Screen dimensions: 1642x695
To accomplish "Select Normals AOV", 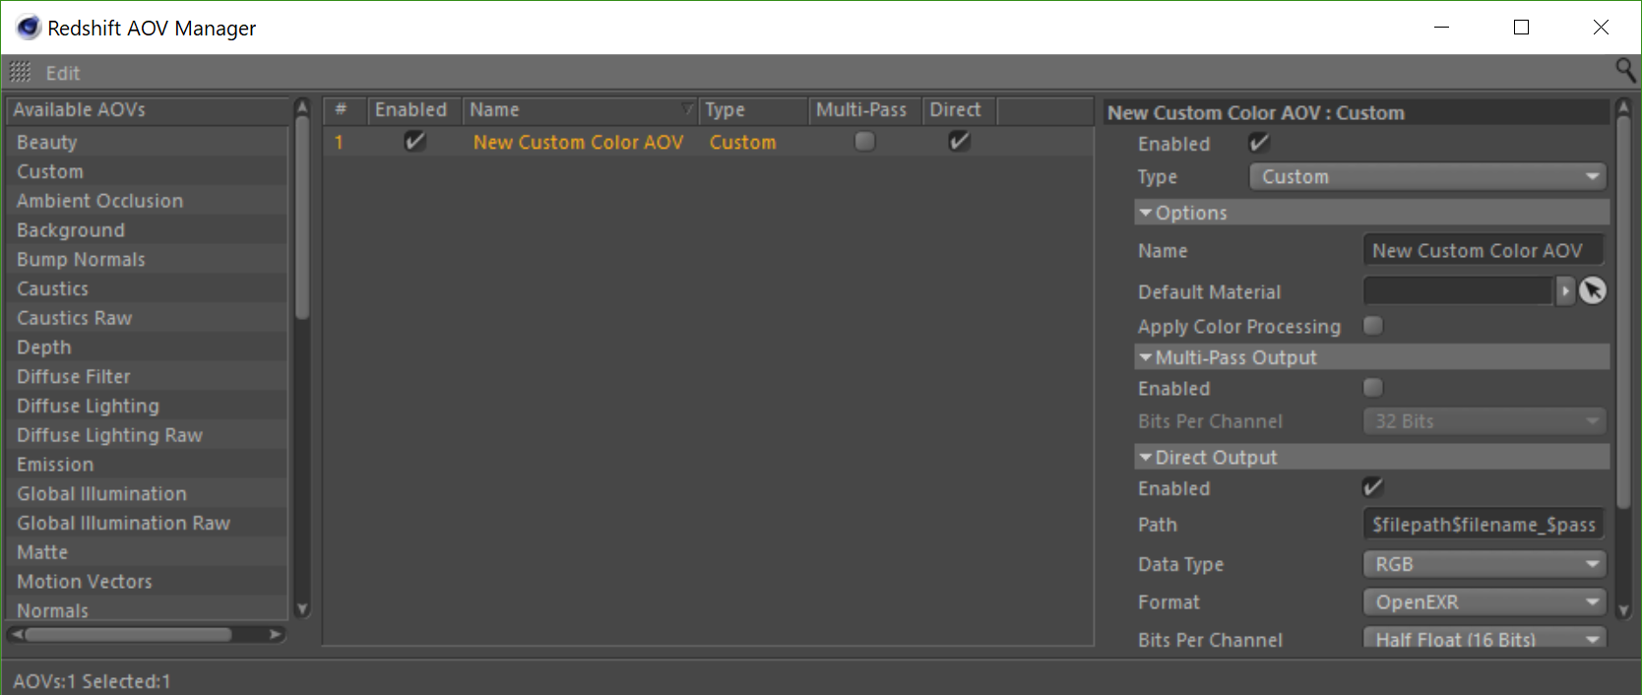I will click(x=148, y=609).
